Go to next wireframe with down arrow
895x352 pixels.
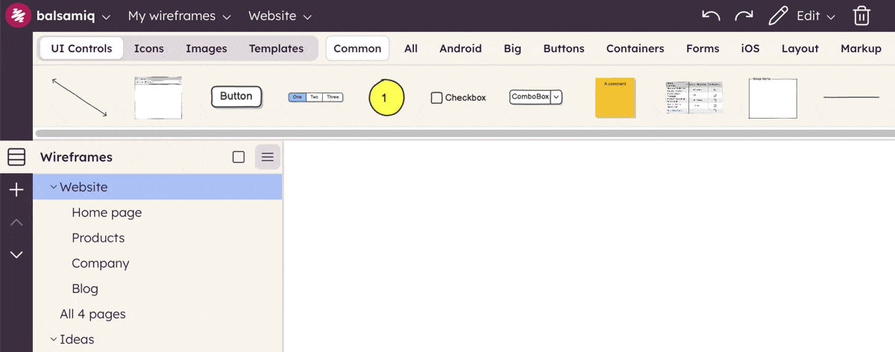(x=16, y=255)
